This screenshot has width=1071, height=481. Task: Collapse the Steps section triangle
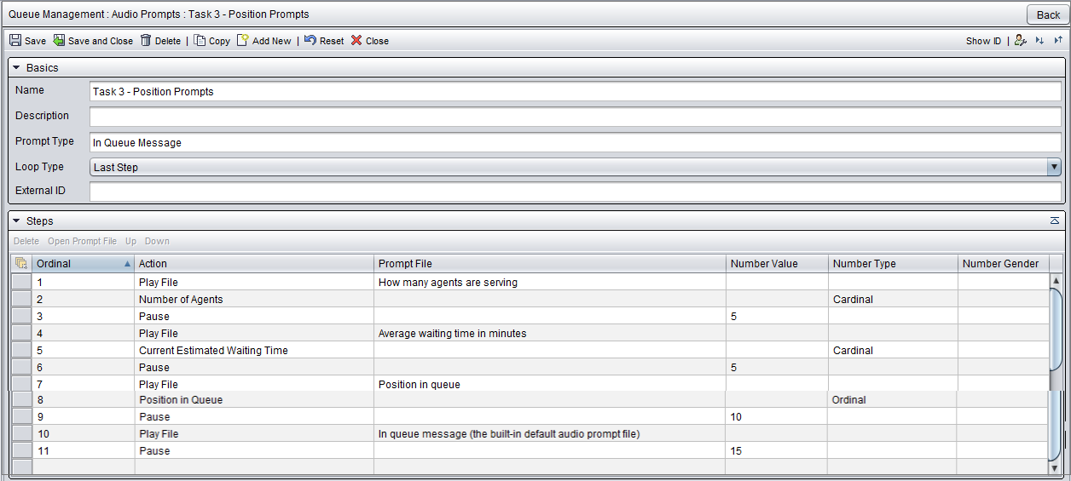point(15,220)
